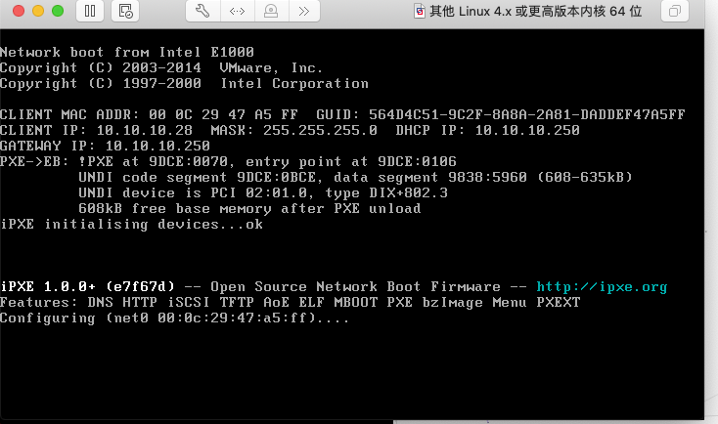Click the GATEWAY IP 10.10.10.250 line
Screen dimensions: 718x424
[105, 146]
